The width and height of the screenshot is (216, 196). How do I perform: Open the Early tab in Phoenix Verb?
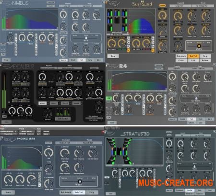point(92,192)
